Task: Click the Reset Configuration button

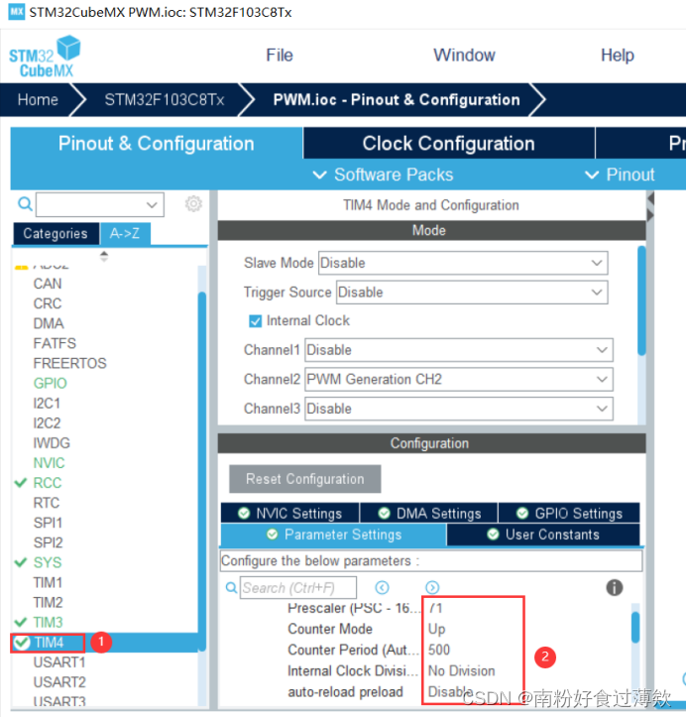Action: [305, 479]
